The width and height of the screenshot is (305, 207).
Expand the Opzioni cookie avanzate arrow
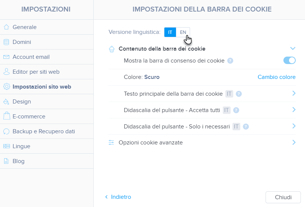(x=294, y=143)
